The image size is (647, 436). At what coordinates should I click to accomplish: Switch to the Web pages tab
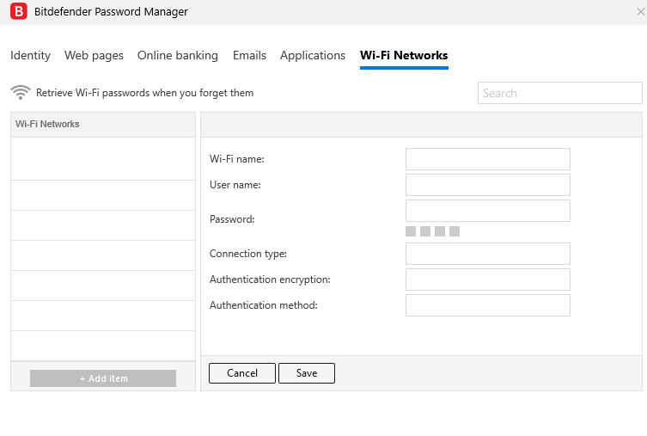point(95,56)
